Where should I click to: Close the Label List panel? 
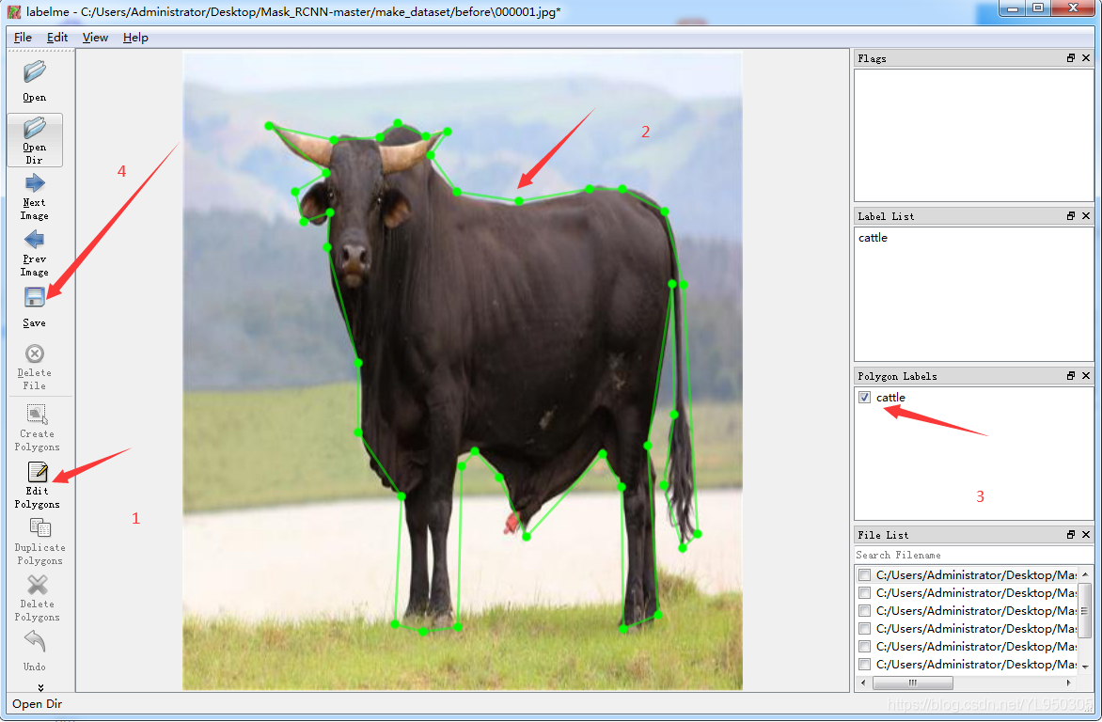1086,216
